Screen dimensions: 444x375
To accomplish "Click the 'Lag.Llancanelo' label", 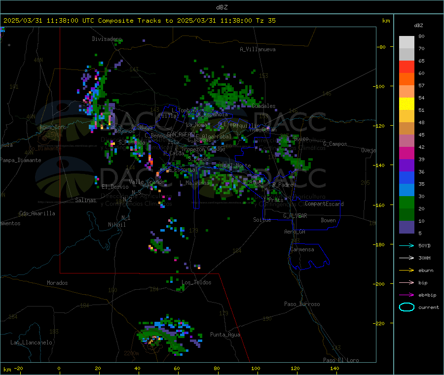I will (x=31, y=343).
